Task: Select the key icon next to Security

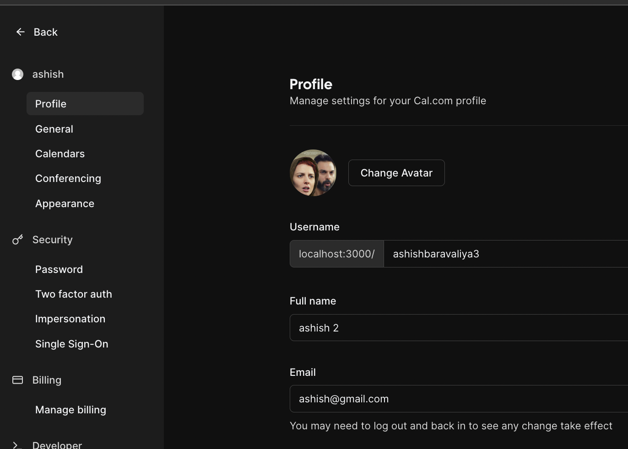Action: click(x=17, y=240)
